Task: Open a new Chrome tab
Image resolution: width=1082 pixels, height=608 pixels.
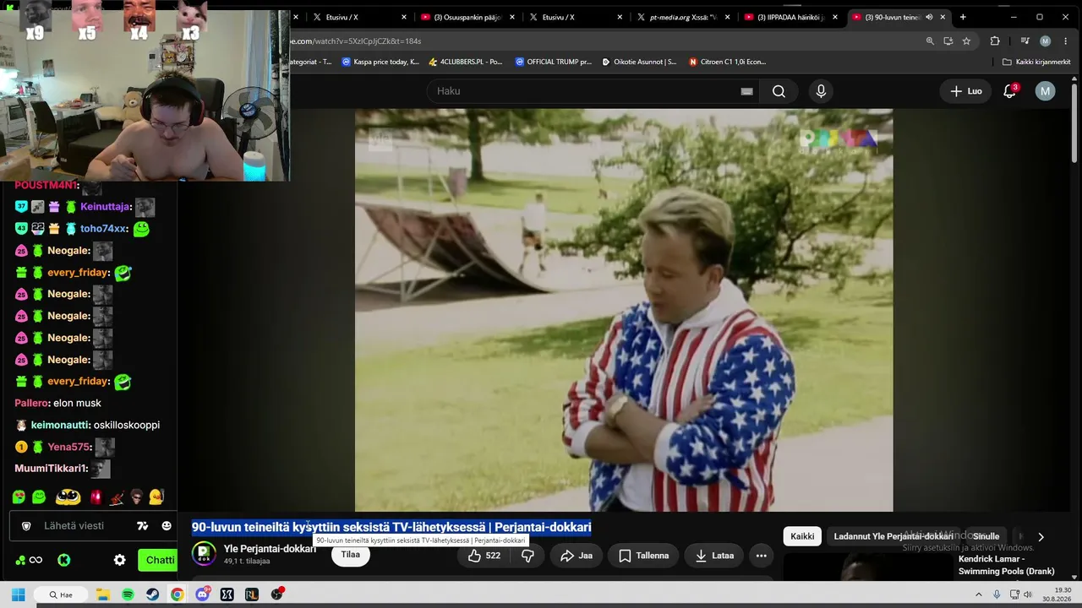Action: pos(963,17)
